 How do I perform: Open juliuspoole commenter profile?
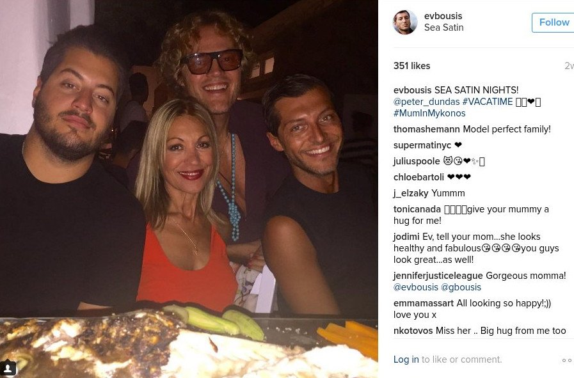tap(417, 161)
